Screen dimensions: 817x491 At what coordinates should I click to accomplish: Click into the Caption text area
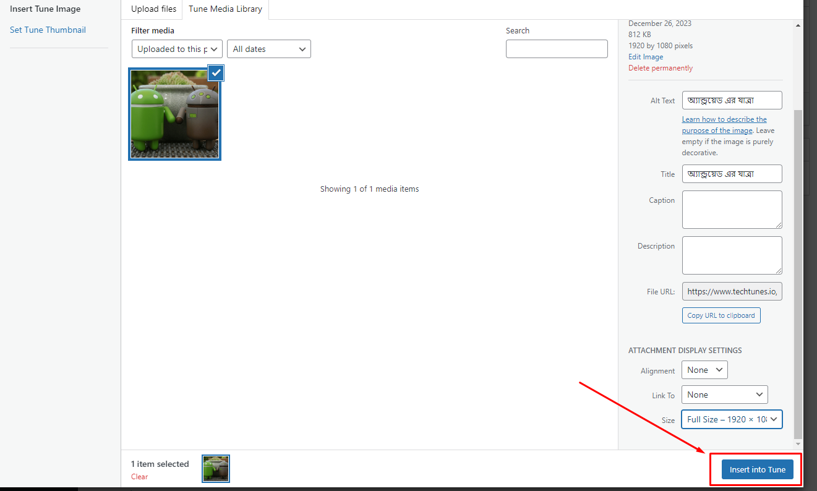pos(732,210)
